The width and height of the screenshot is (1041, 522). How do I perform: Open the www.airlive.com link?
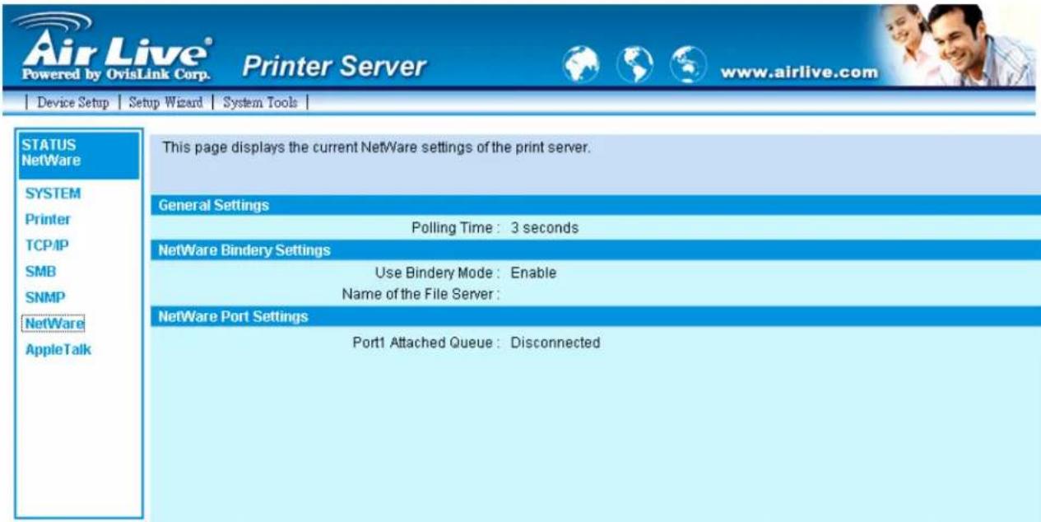(797, 70)
